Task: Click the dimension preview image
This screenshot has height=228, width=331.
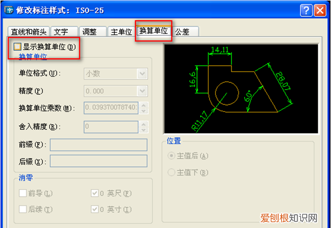Action: click(241, 89)
